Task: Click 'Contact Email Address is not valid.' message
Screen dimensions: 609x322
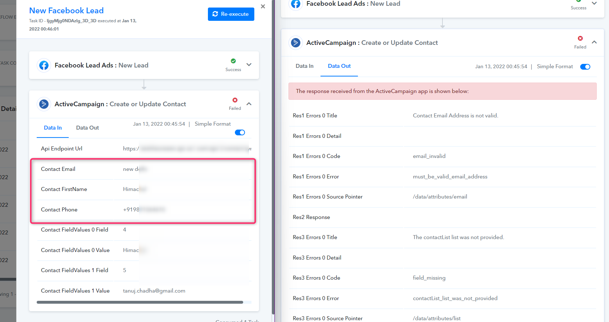Action: (x=455, y=116)
